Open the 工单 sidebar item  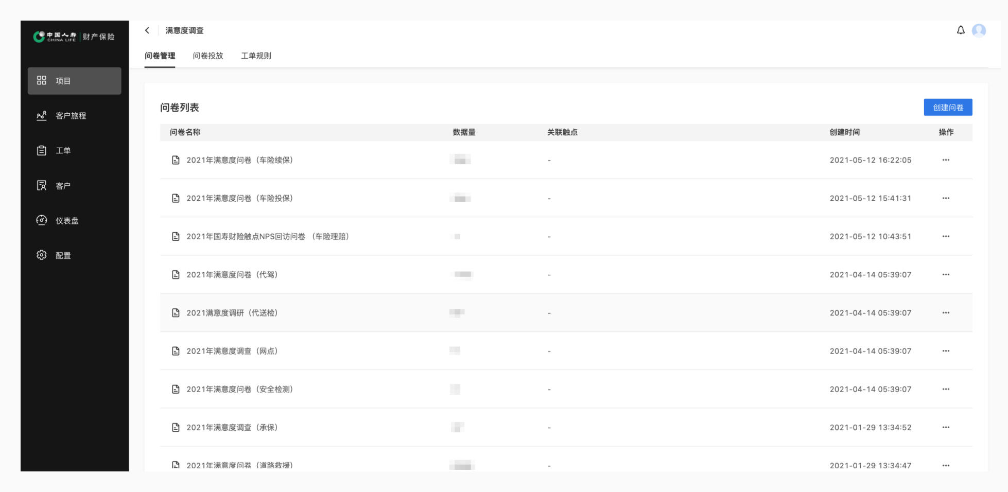pos(75,151)
